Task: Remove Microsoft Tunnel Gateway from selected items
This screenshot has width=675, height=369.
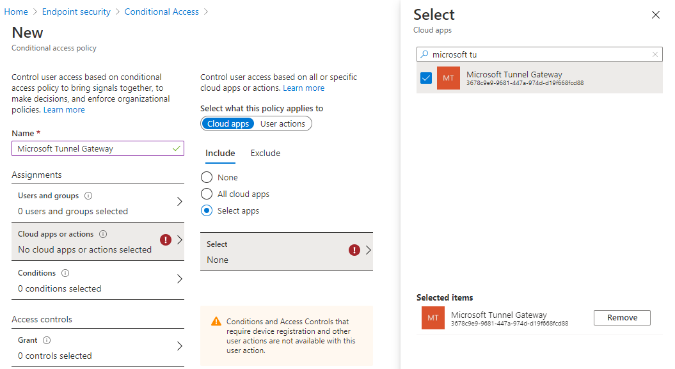Action: point(622,318)
